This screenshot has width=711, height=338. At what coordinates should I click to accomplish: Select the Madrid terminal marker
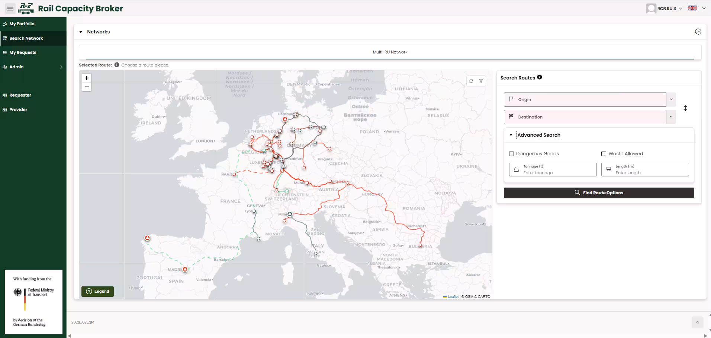coord(185,269)
